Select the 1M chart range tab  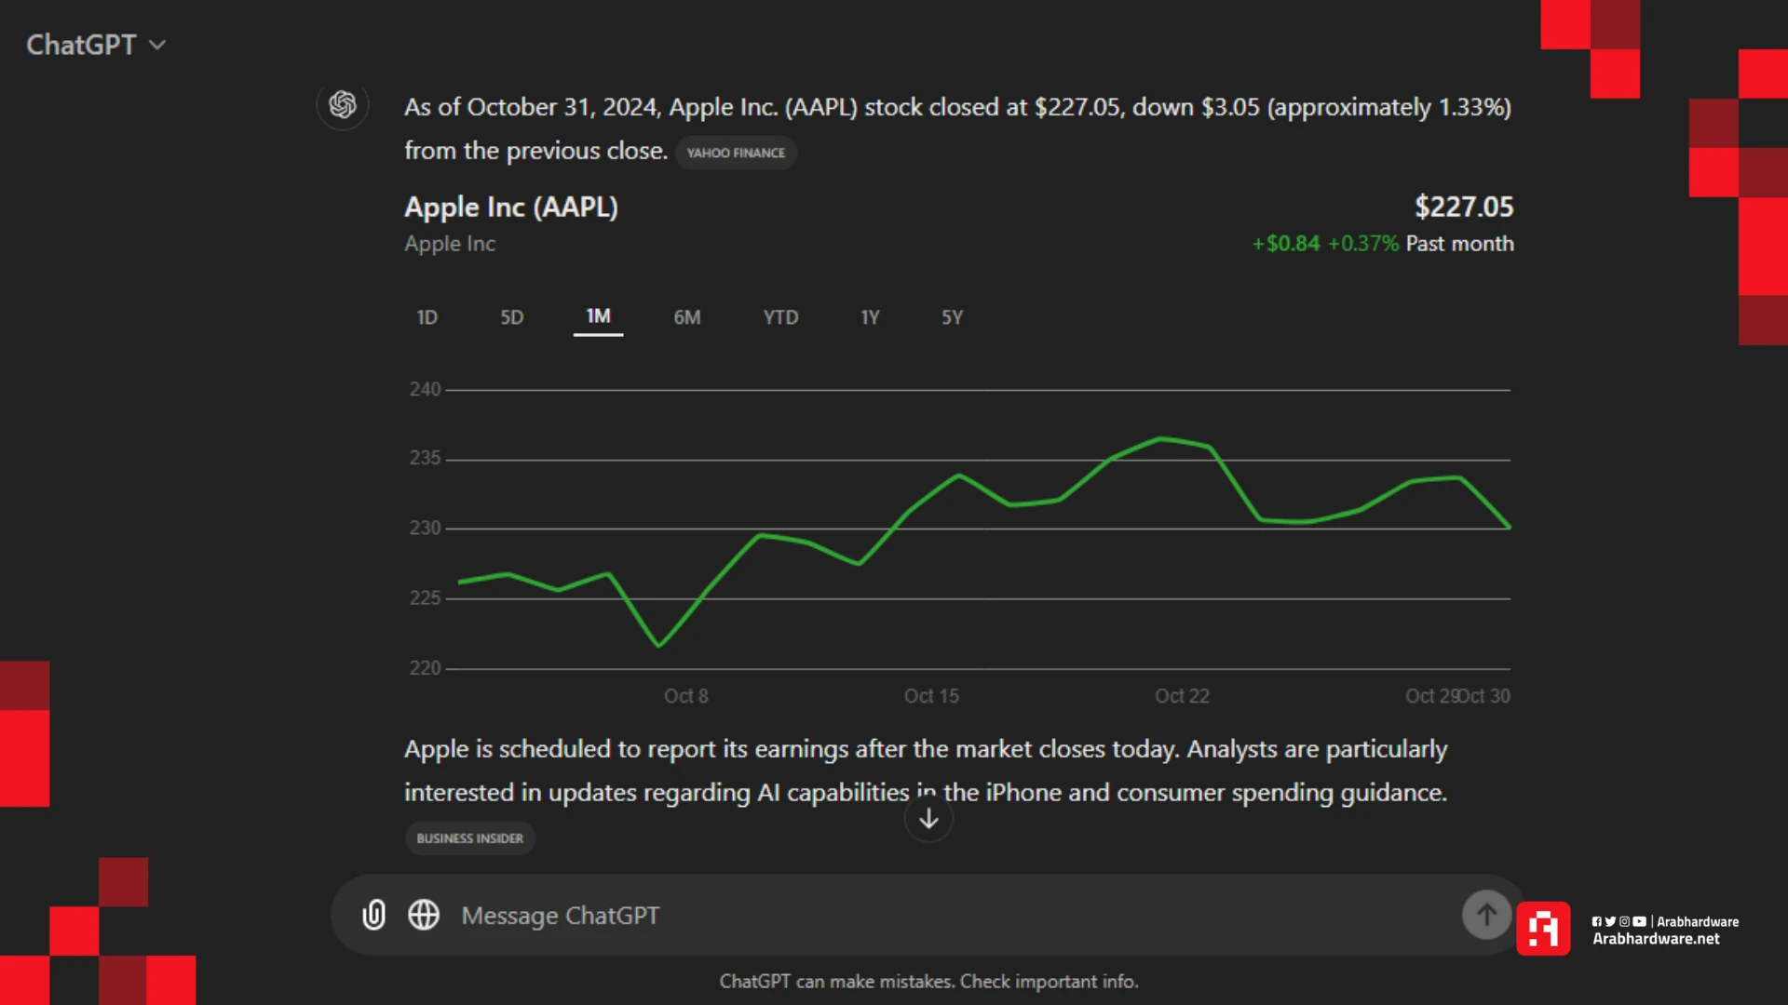[x=598, y=316]
